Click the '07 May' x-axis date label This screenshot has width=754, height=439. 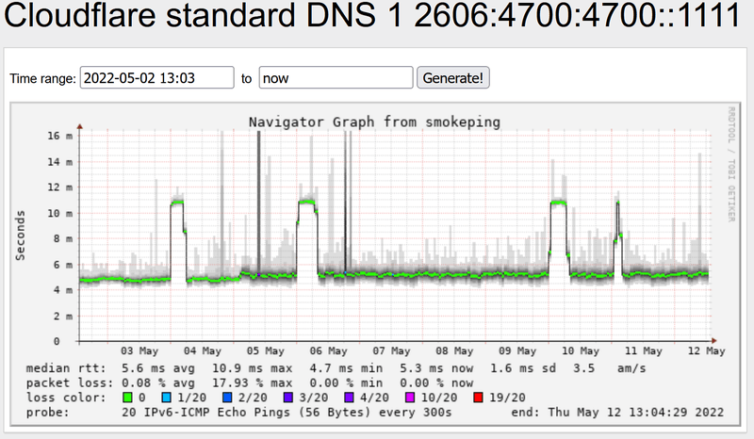tap(391, 351)
